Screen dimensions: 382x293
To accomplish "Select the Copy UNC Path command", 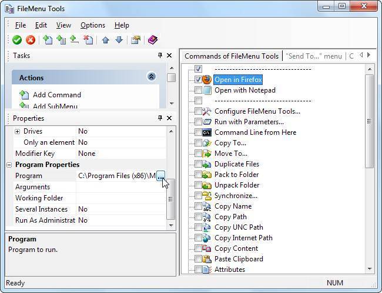I will (x=239, y=227).
